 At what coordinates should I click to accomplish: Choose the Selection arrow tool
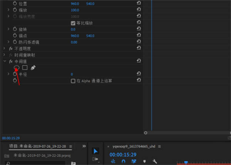point(95,151)
